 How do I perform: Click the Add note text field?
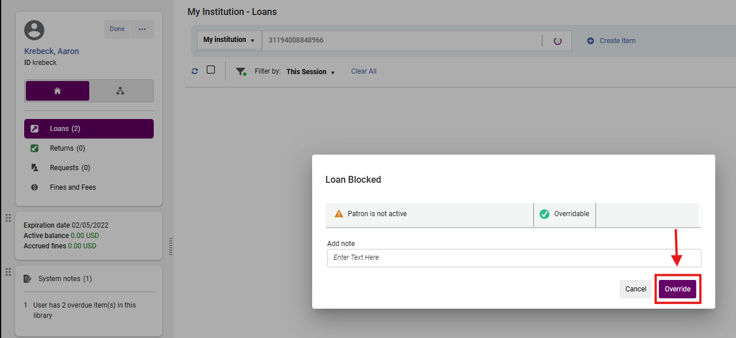tap(513, 258)
